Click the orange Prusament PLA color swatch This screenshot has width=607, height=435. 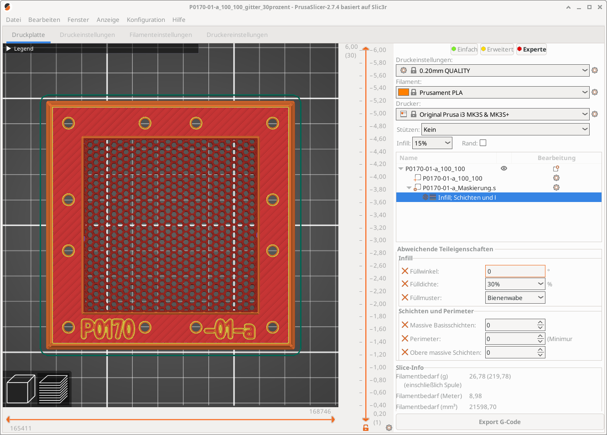[403, 92]
